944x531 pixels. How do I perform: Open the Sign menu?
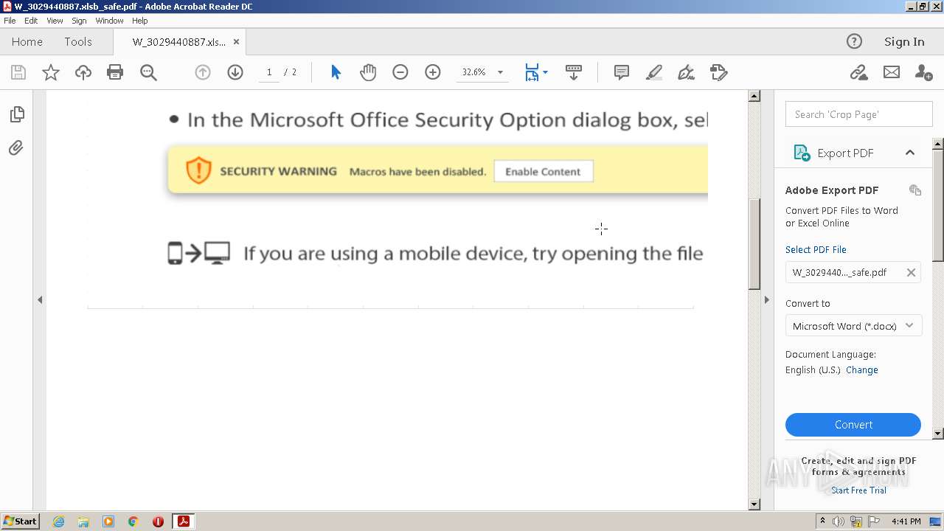point(79,21)
